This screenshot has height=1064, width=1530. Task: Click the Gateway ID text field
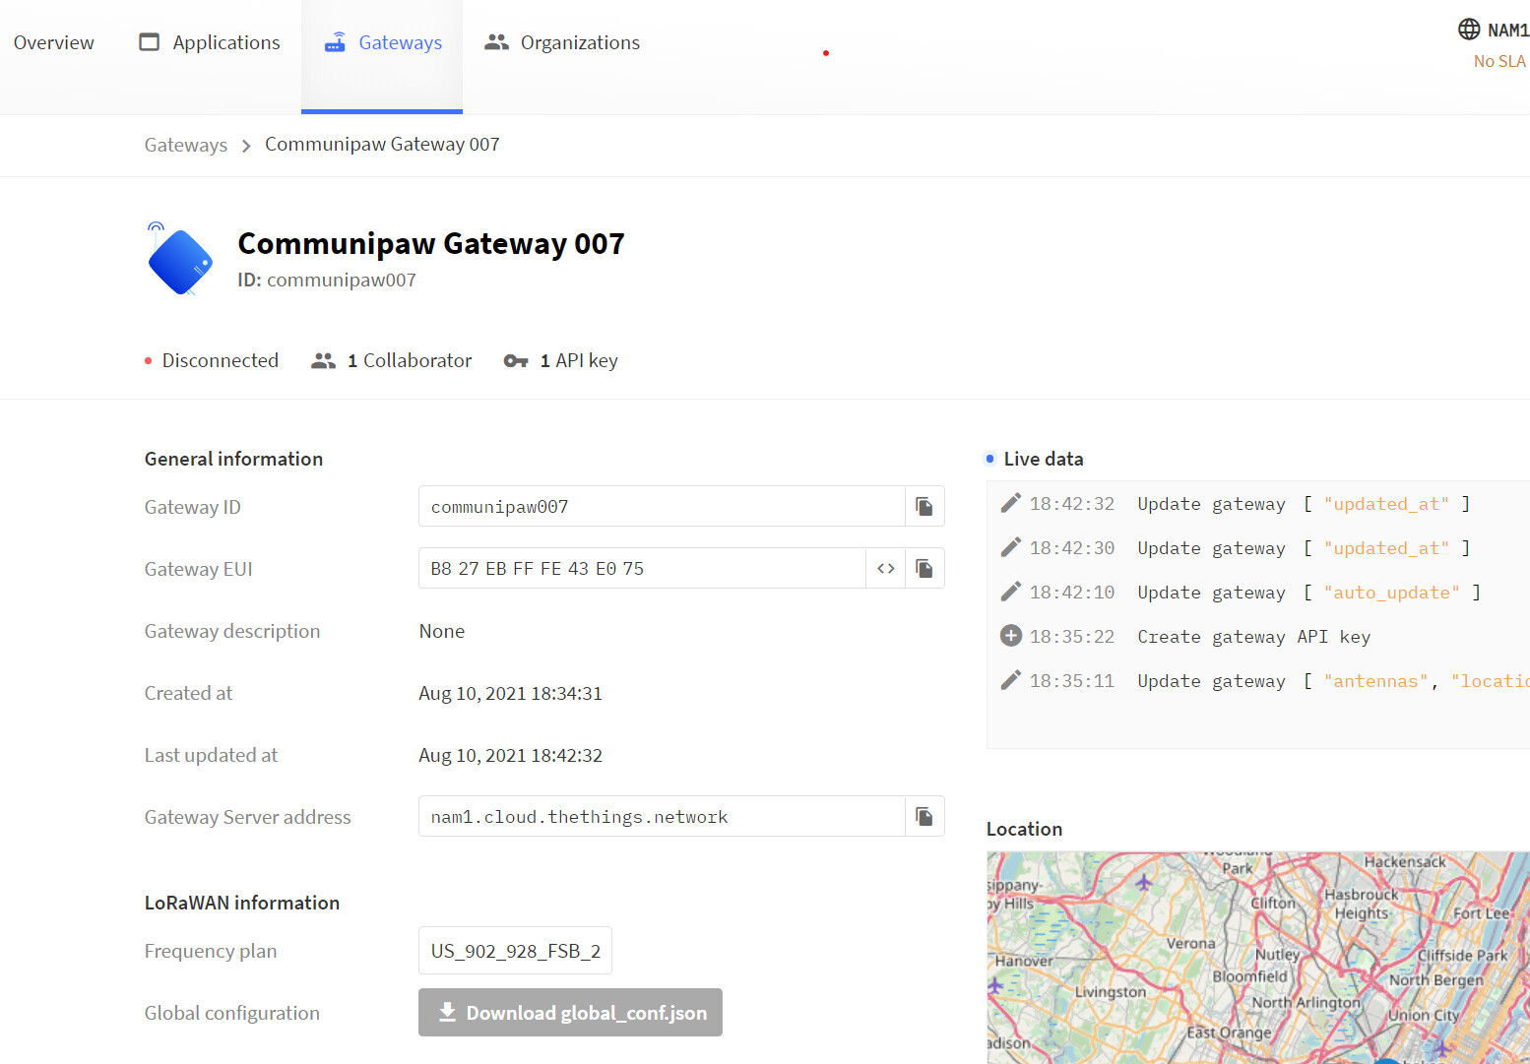[661, 507]
